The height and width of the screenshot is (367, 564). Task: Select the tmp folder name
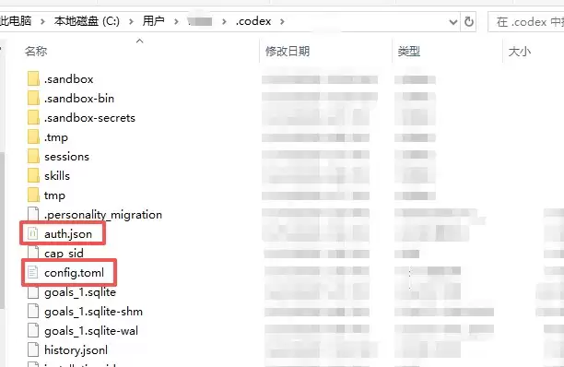pyautogui.click(x=54, y=195)
